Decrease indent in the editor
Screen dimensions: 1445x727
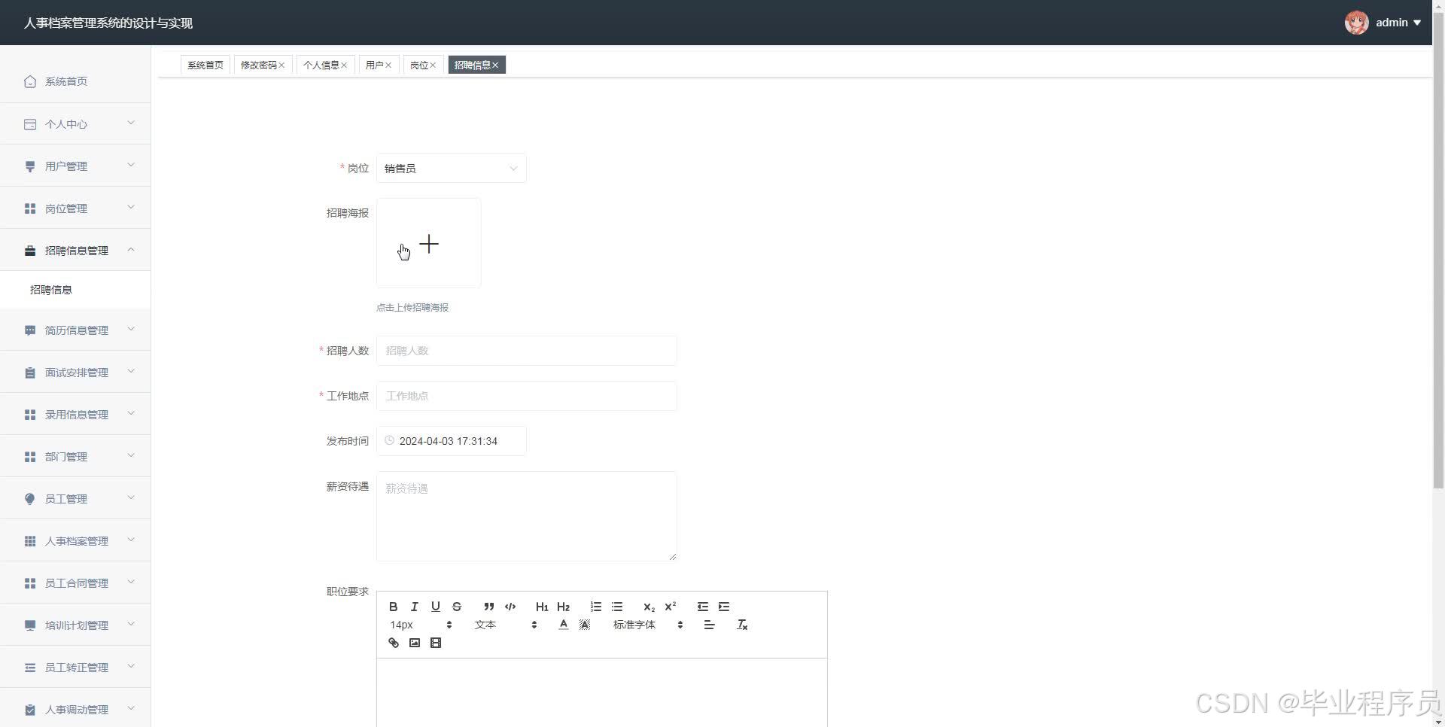[x=703, y=607]
